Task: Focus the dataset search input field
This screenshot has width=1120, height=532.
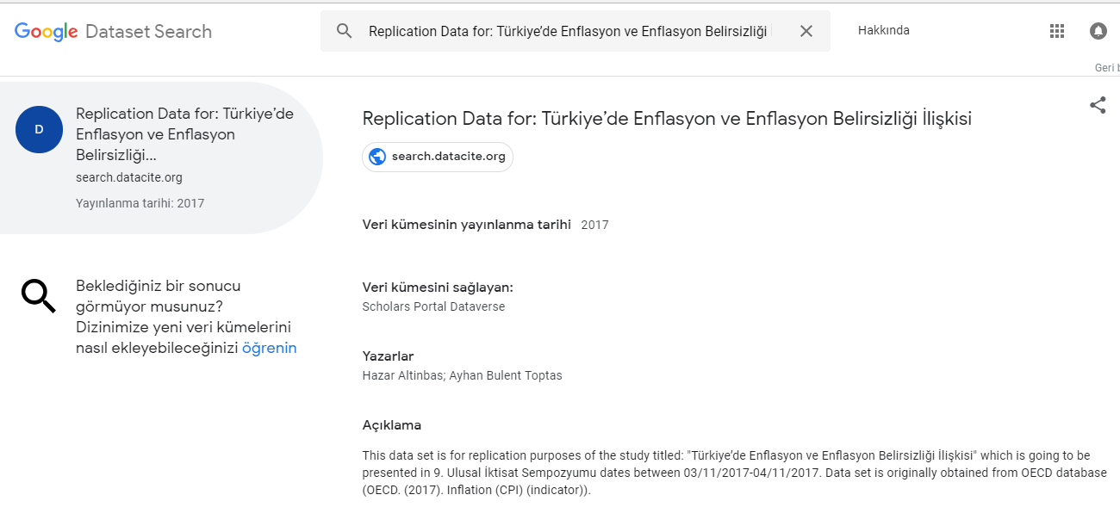Action: pyautogui.click(x=567, y=31)
